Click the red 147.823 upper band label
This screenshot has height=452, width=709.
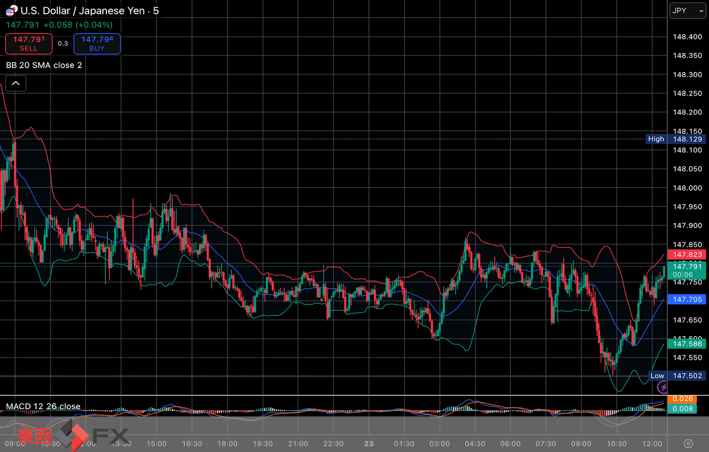click(687, 254)
